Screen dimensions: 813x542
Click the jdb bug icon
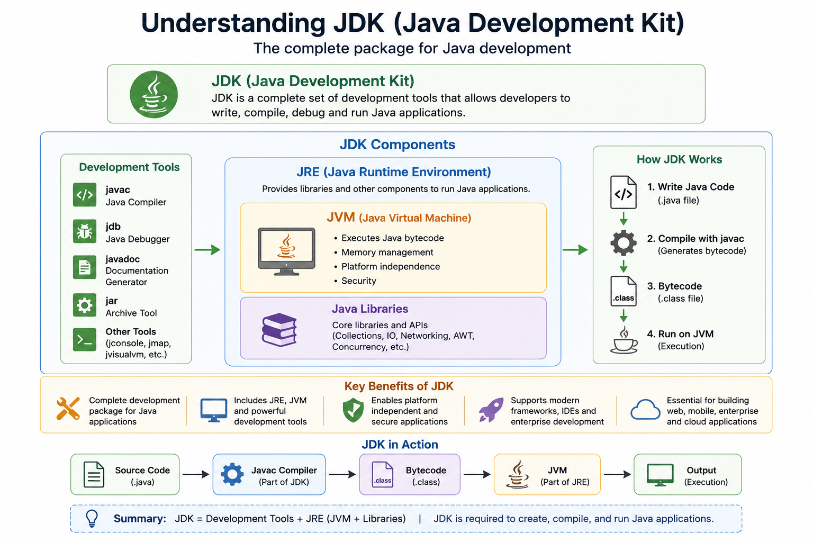coord(85,231)
